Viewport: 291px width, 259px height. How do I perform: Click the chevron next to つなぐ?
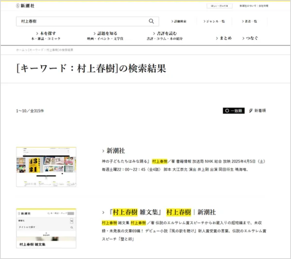pos(243,38)
